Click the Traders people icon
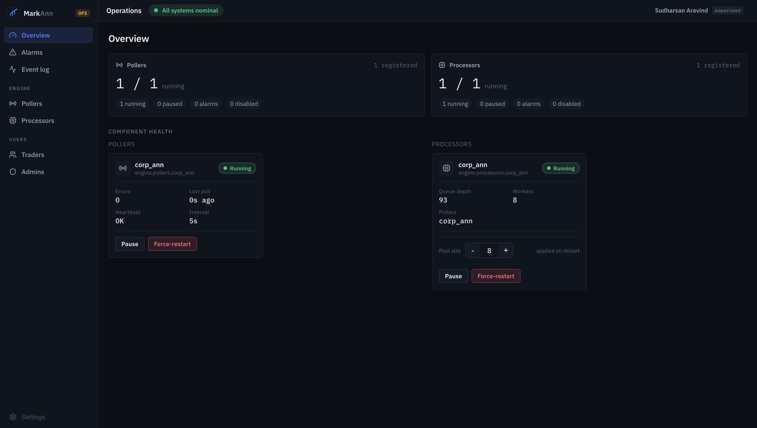Viewport: 757px width, 428px height. coord(13,155)
